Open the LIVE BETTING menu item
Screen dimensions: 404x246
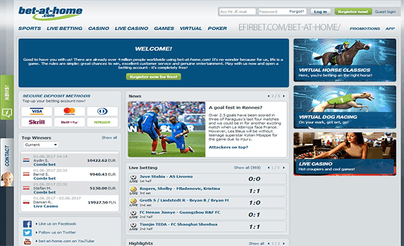pyautogui.click(x=65, y=28)
